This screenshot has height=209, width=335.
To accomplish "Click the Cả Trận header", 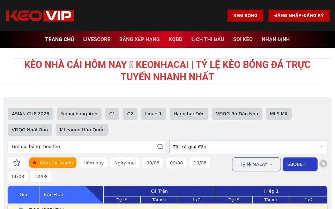I will [x=159, y=191].
